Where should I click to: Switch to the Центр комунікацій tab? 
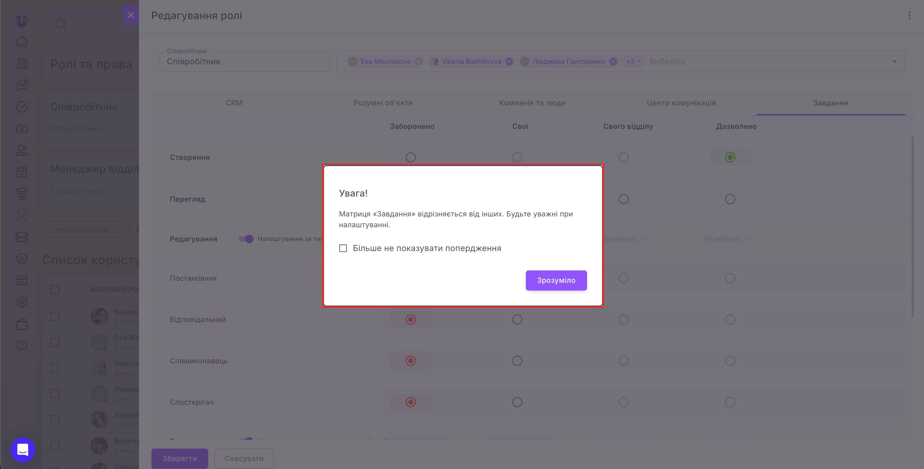(681, 103)
